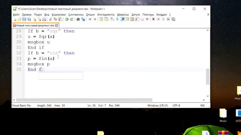241x135 pixels.
Task: Close document with menu bar X button
Action: [208, 15]
